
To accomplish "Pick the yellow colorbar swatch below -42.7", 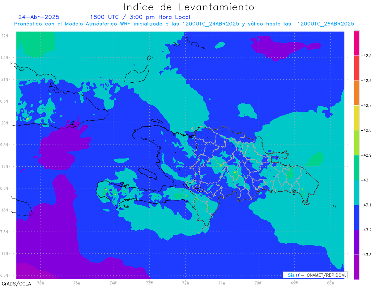I will [x=356, y=118].
